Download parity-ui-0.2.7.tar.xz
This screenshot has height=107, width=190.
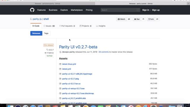click(x=71, y=84)
